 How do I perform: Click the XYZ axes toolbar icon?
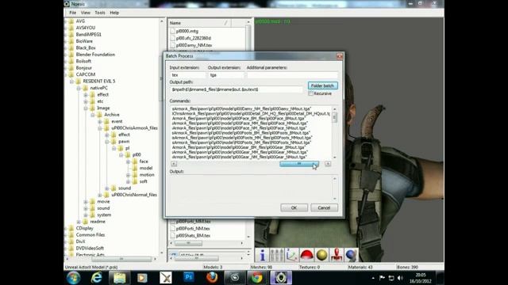(291, 255)
